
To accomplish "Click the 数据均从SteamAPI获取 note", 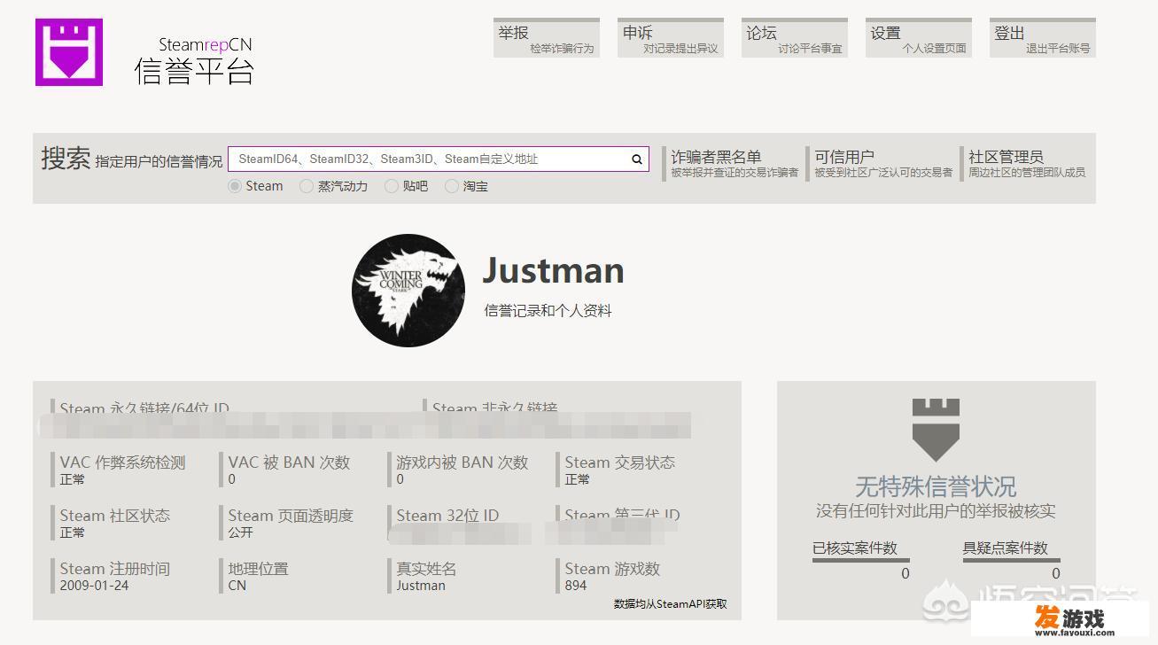I will coord(671,604).
